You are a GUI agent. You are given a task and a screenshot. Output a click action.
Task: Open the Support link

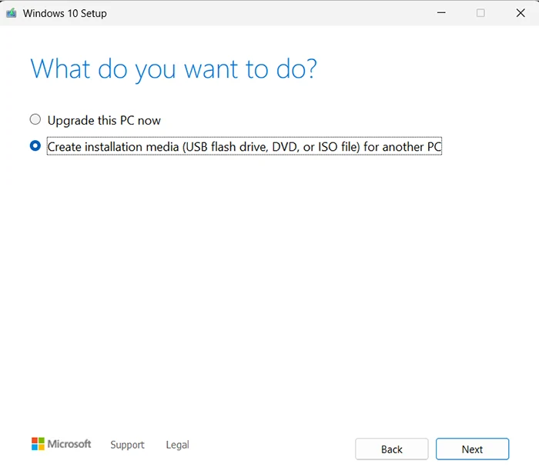[x=127, y=445]
